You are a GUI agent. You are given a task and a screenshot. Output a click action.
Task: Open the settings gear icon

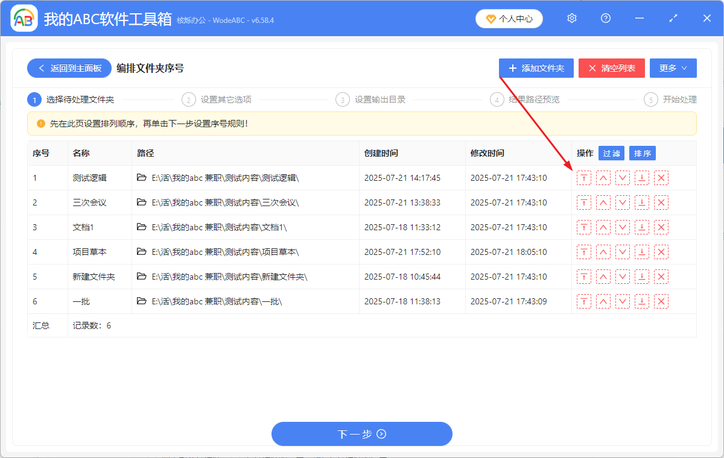point(572,19)
